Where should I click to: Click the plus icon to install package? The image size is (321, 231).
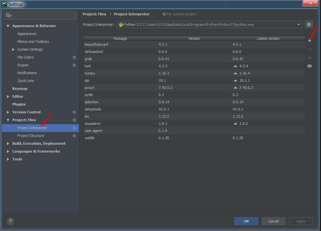[x=310, y=40]
